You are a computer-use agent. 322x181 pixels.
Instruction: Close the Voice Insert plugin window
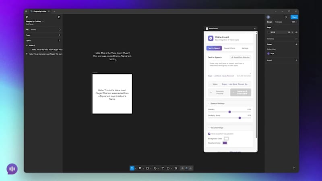point(255,29)
